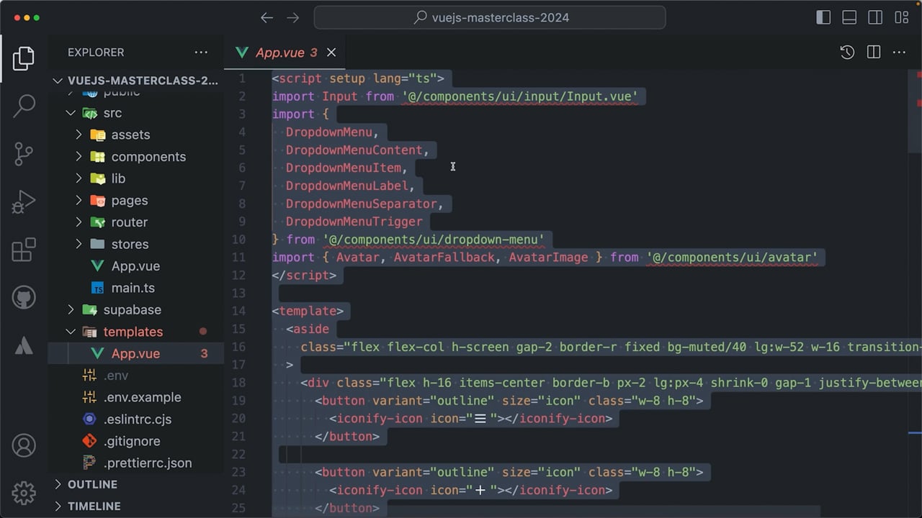
Task: Open .prettierrc.json file
Action: point(135,463)
